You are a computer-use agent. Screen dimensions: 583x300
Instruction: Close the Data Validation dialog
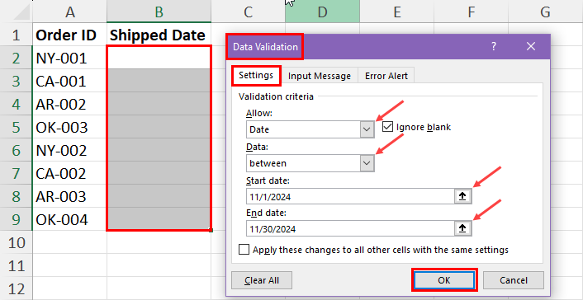pos(531,47)
